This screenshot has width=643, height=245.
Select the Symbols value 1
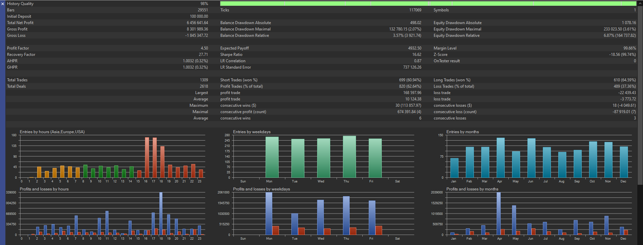click(635, 10)
